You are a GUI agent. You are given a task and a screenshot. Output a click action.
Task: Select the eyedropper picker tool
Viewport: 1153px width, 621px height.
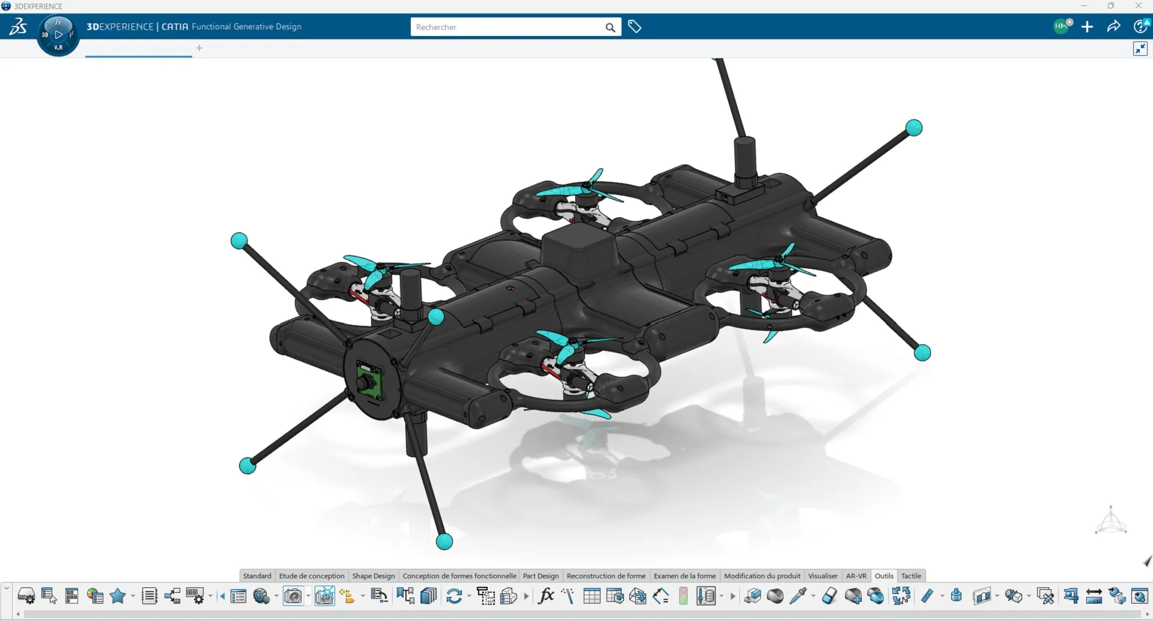pos(799,596)
